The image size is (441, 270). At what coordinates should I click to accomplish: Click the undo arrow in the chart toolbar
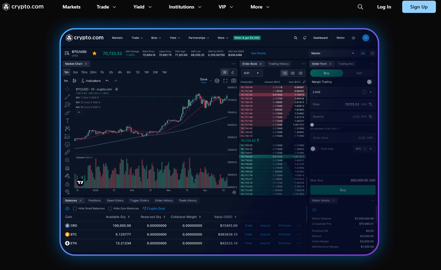coord(107,81)
